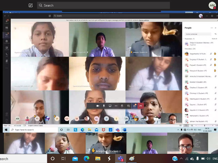Open the AM profile avatar menu

coord(212,5)
